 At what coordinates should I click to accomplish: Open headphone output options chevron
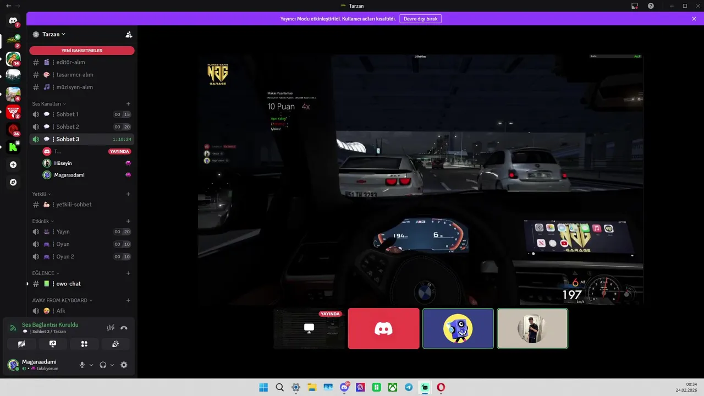112,365
